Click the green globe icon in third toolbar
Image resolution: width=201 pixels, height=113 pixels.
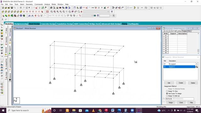[12, 16]
